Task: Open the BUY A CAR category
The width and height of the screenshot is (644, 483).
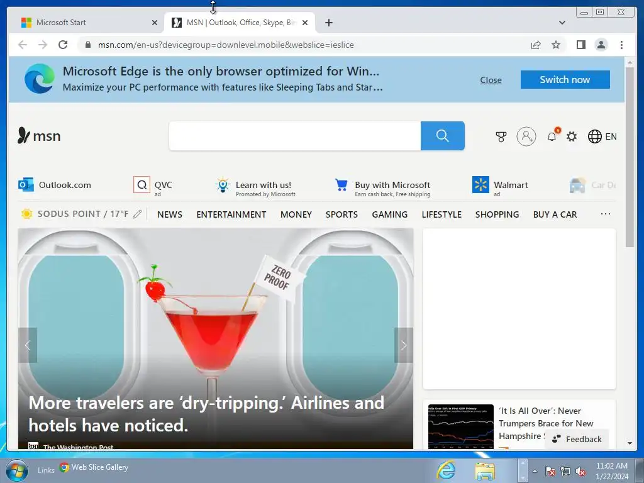Action: point(555,214)
